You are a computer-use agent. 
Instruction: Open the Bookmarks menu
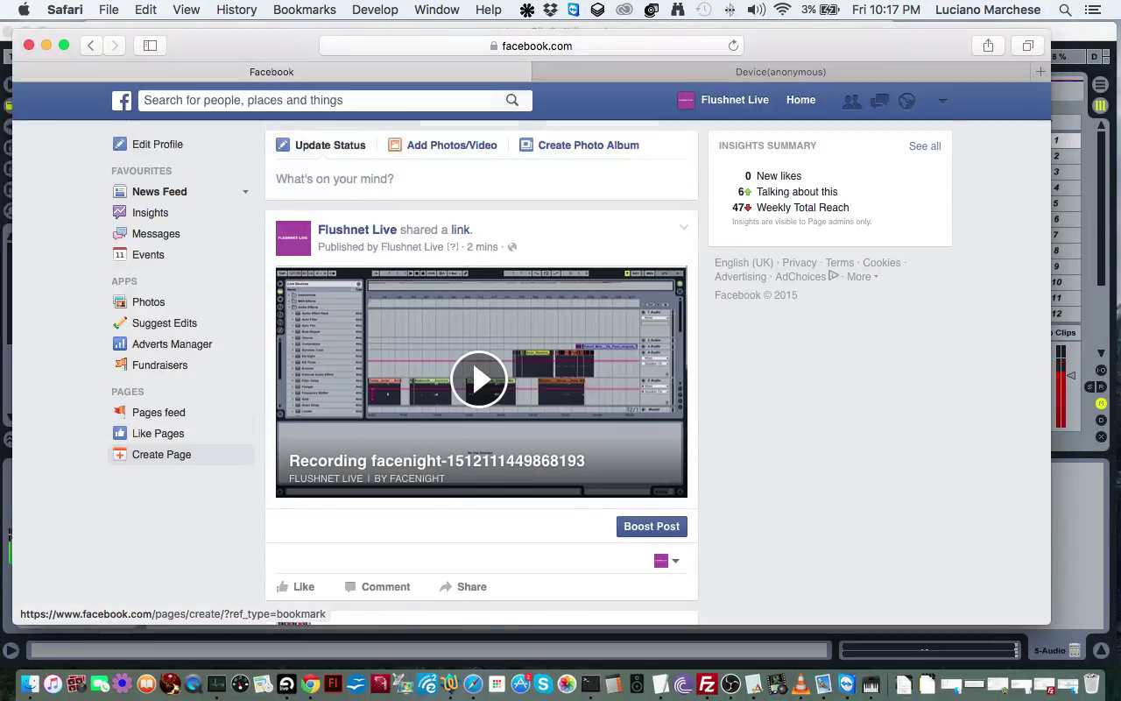[304, 10]
